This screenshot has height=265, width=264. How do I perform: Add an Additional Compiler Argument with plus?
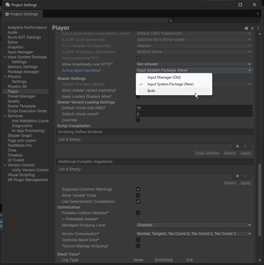point(238,176)
